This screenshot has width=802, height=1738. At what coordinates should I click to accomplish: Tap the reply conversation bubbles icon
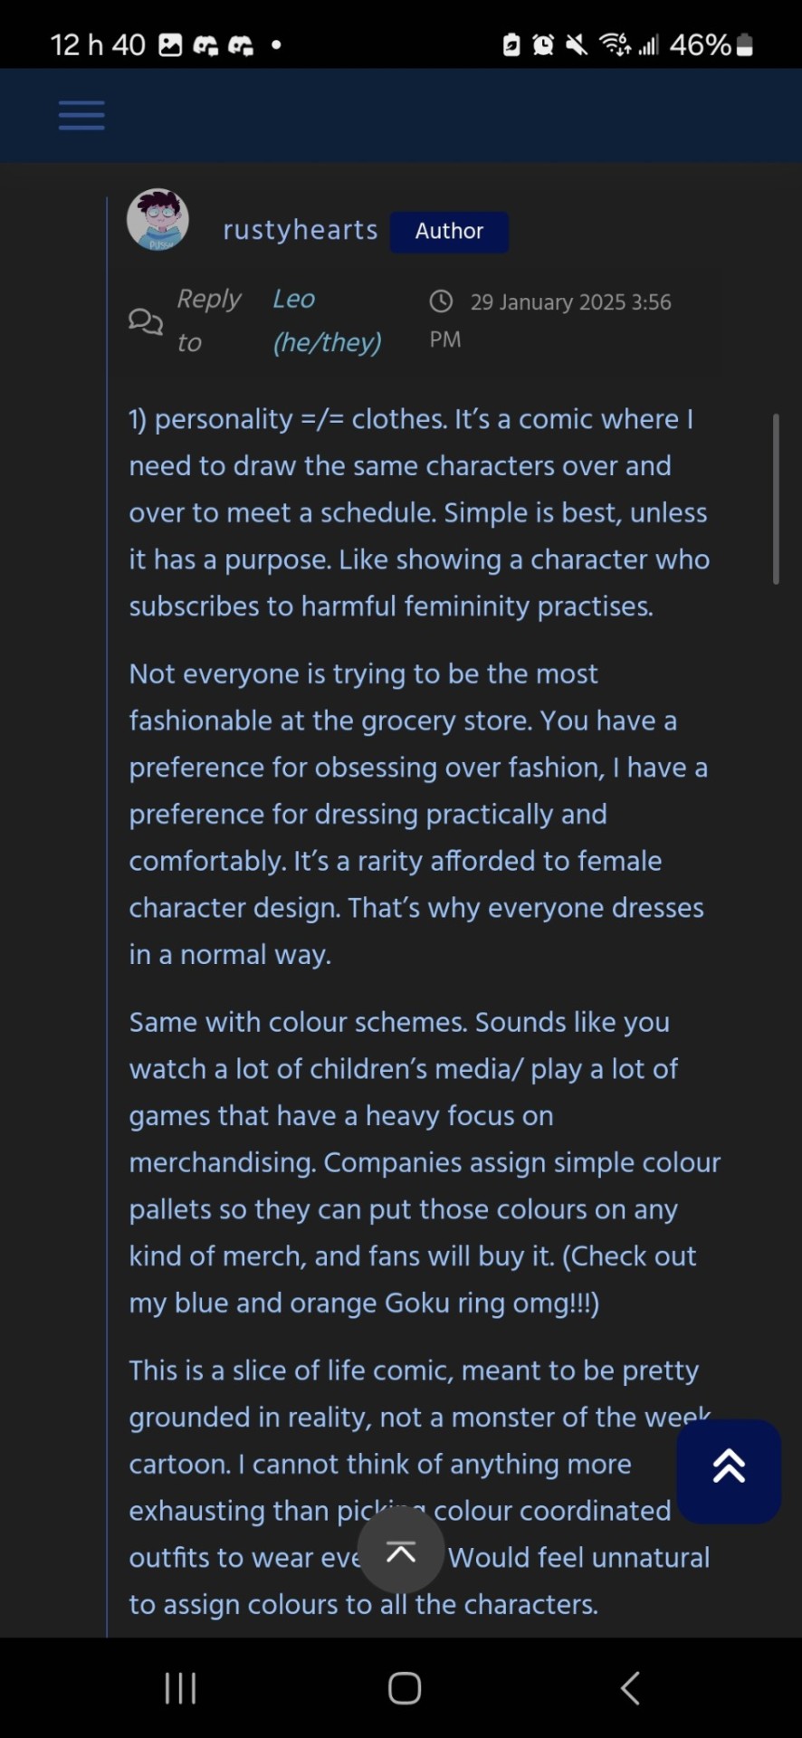[x=146, y=320]
